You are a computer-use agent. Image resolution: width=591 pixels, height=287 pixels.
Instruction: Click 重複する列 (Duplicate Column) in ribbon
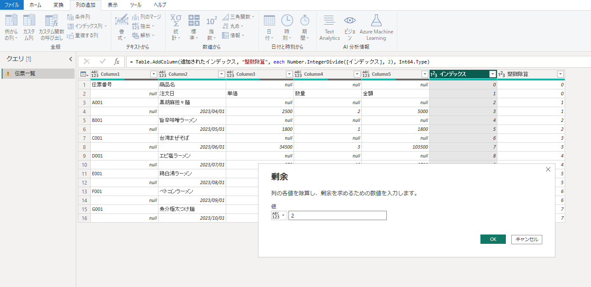(83, 36)
